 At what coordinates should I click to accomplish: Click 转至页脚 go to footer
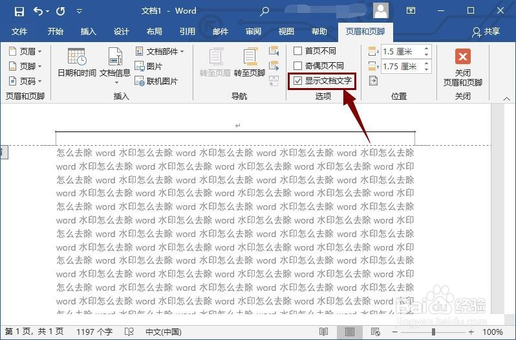[250, 63]
